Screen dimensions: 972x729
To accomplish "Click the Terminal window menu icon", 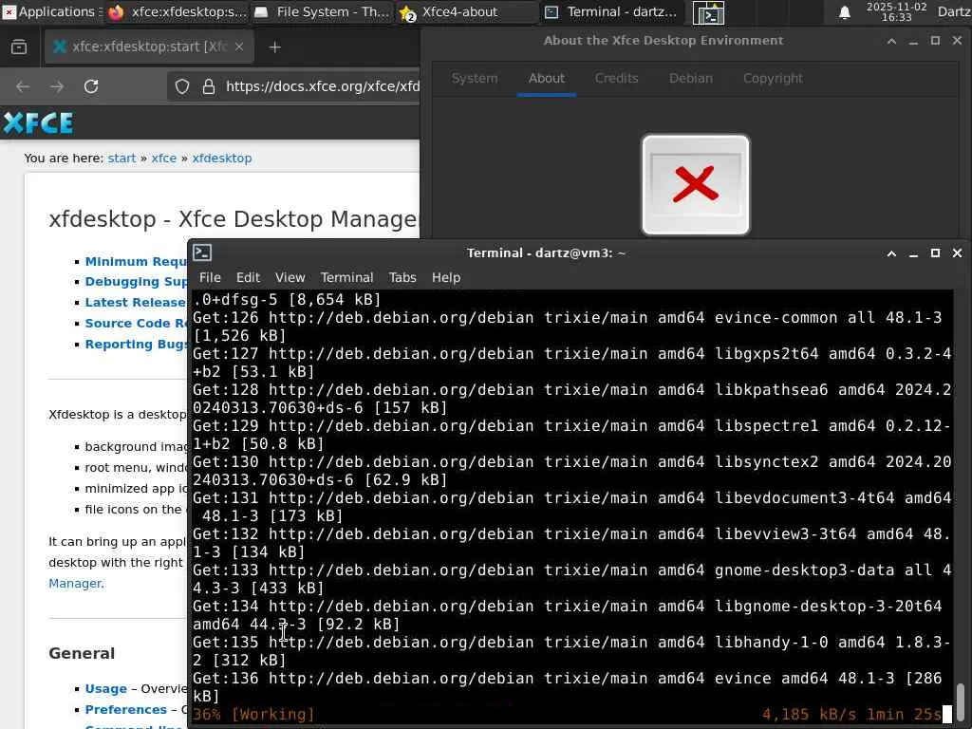I will tap(202, 252).
